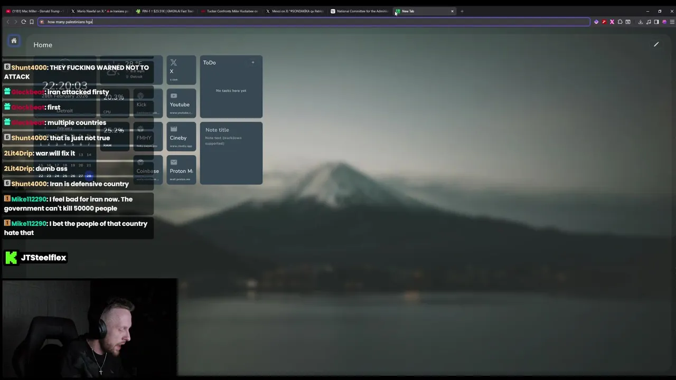Screen dimensions: 676x380
Task: Select the New Tab tab
Action: (425, 11)
